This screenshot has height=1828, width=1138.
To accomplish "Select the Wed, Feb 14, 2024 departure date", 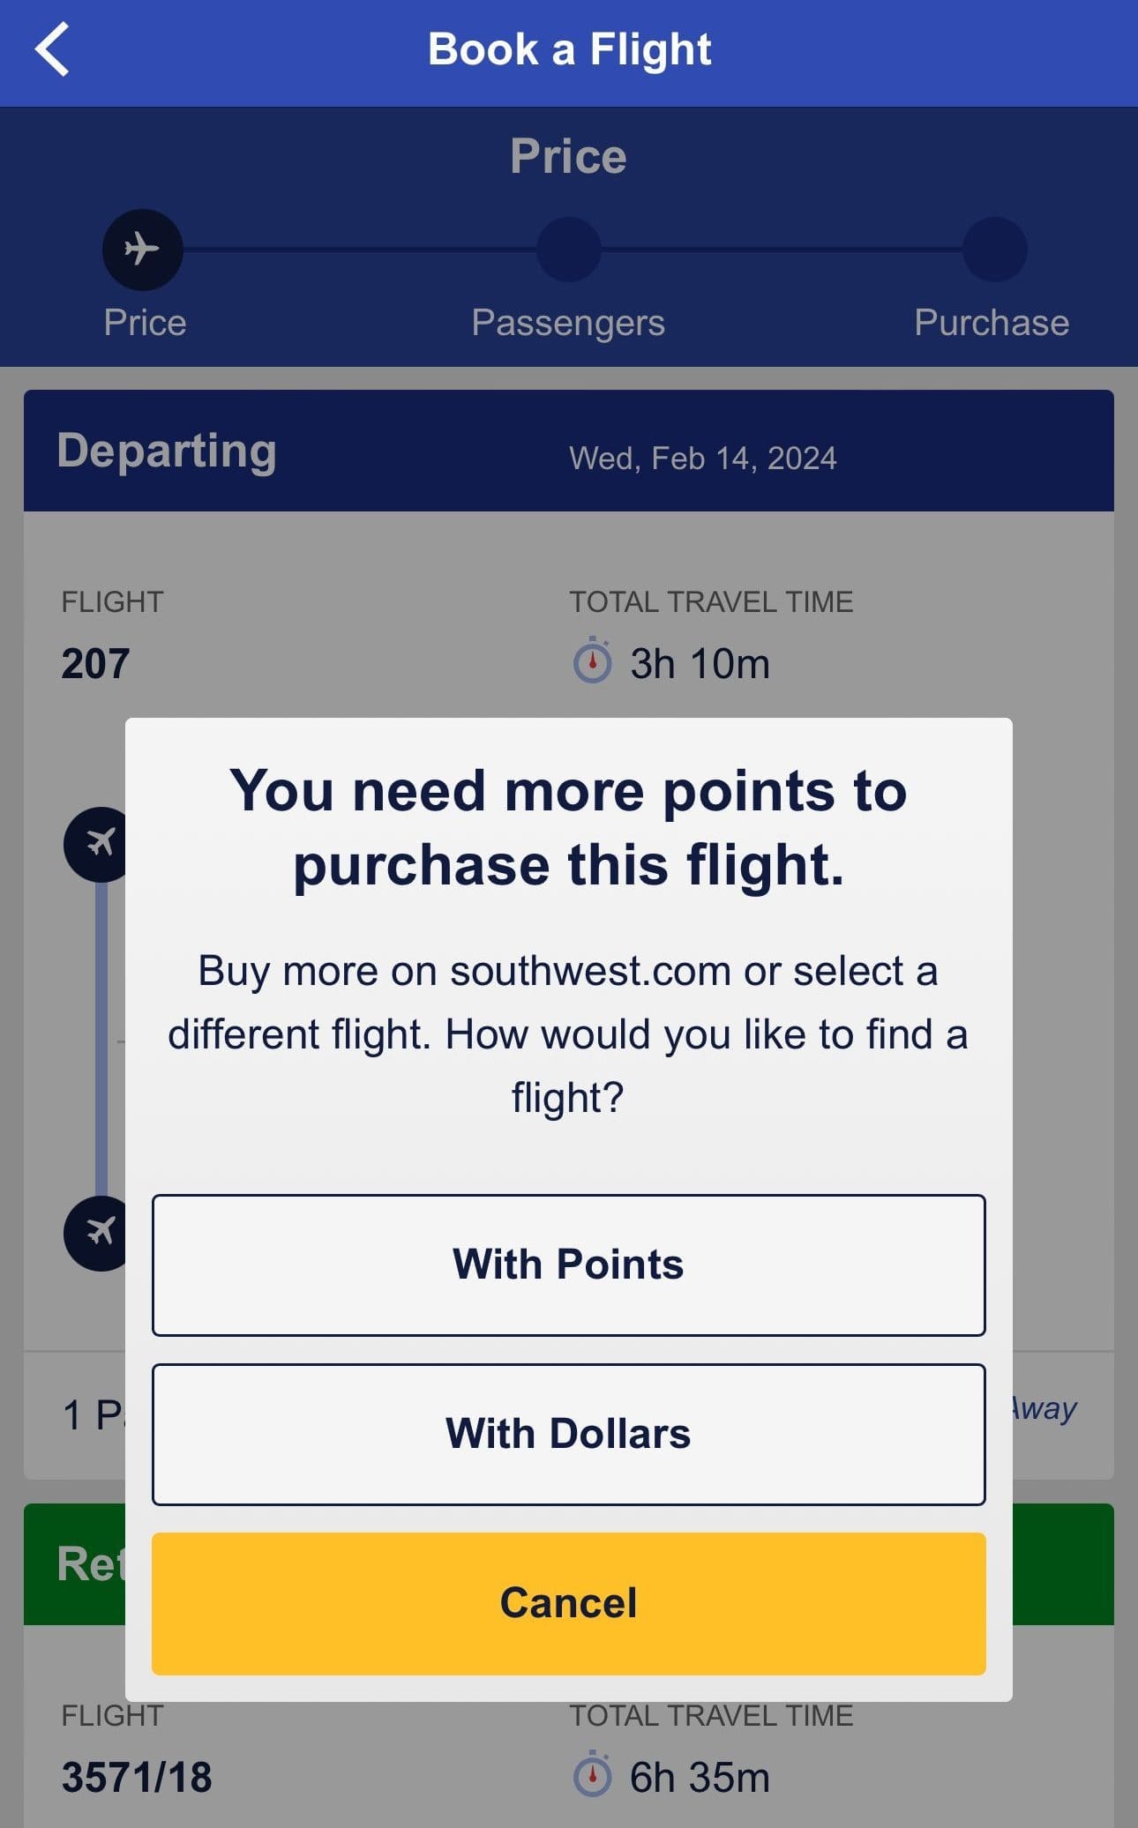I will coord(701,457).
